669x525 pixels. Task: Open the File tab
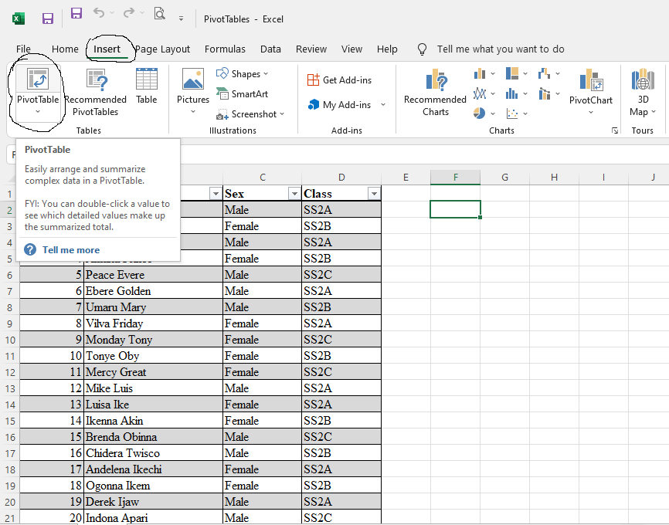[x=23, y=49]
